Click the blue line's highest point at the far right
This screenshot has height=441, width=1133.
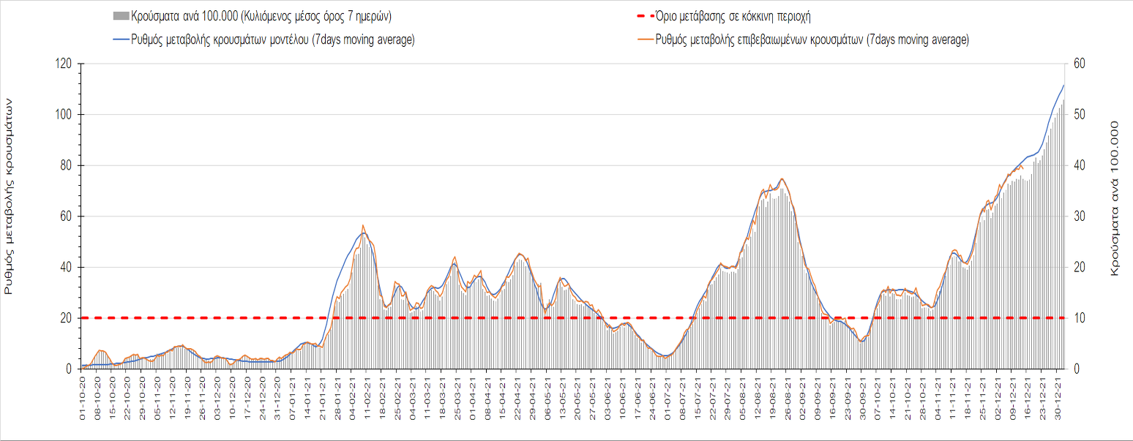[x=1063, y=85]
